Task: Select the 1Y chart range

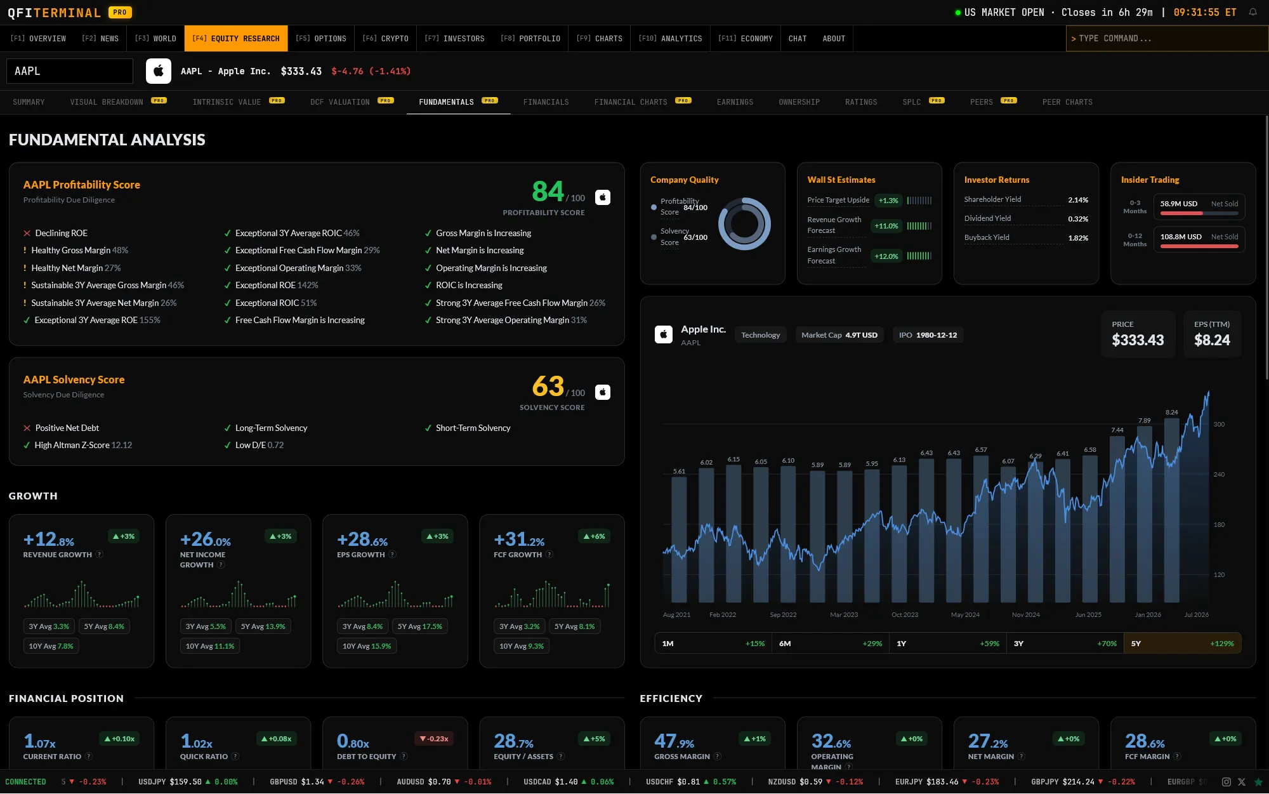Action: click(x=948, y=644)
